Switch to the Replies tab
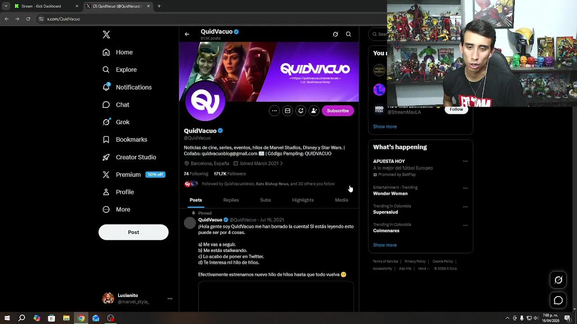This screenshot has height=324, width=577. pos(231,200)
